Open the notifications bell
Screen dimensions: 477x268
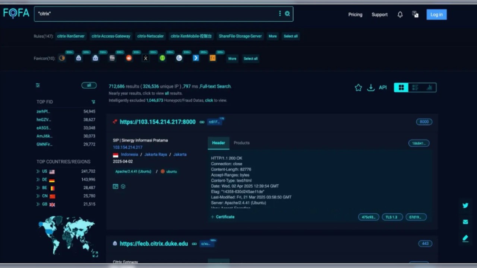coord(400,15)
